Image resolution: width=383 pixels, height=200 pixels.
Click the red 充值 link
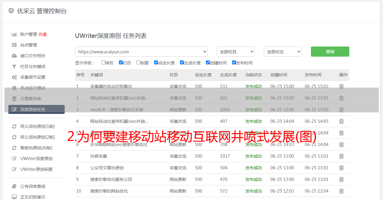tap(42, 34)
